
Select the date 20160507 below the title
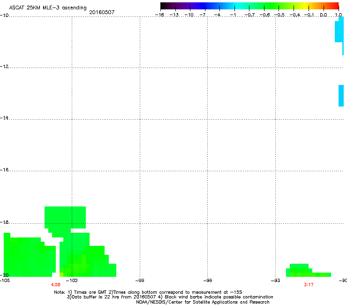click(x=102, y=12)
